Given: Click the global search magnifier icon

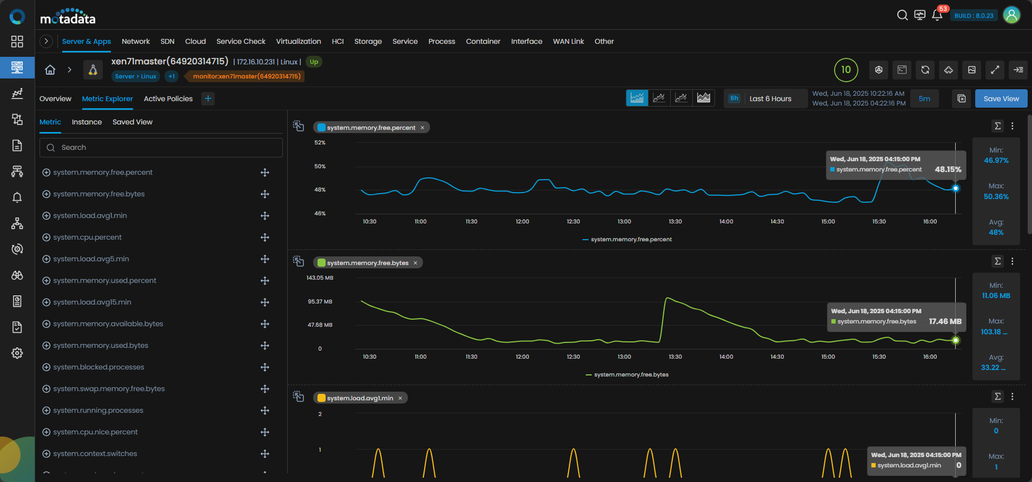Looking at the screenshot, I should [902, 15].
